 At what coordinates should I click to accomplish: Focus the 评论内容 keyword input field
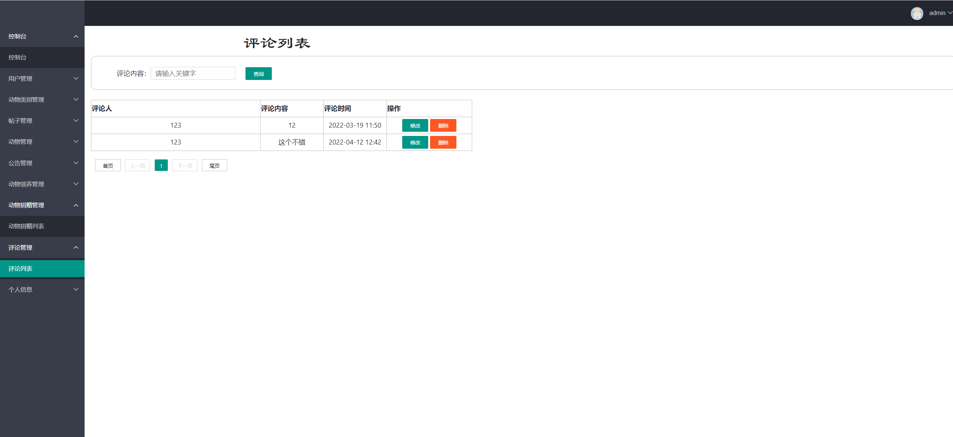click(193, 74)
